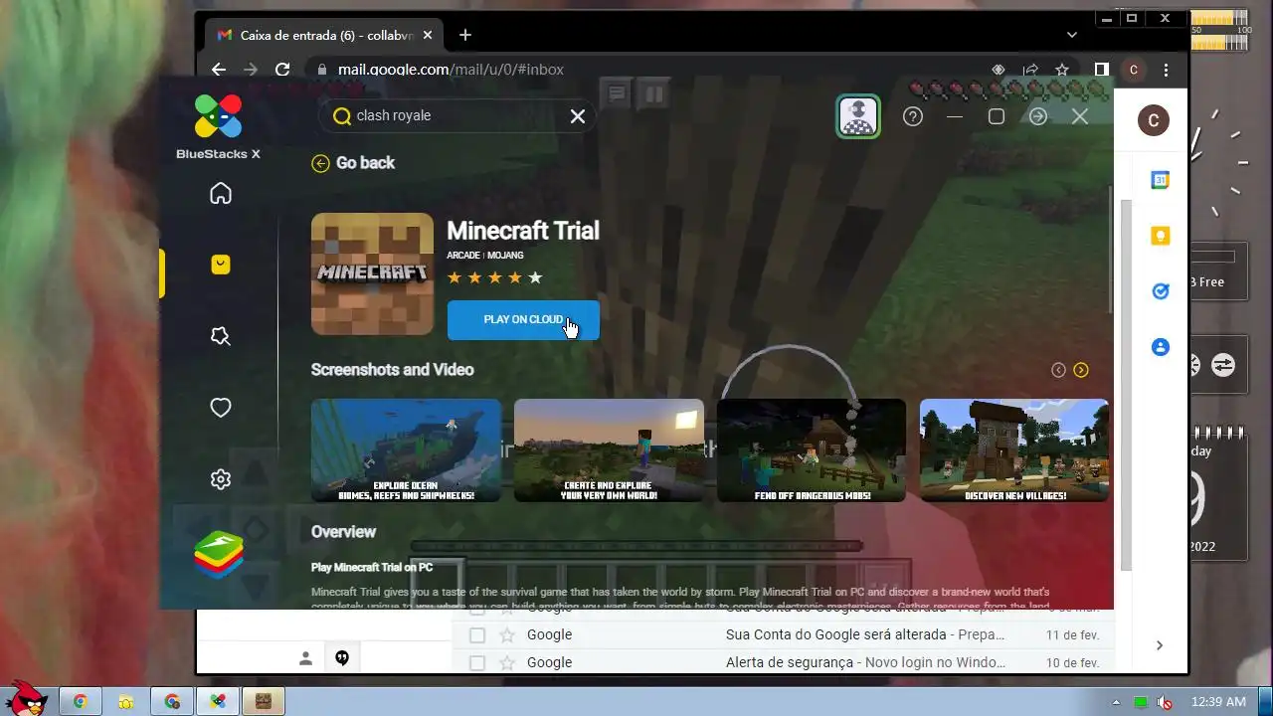Screen dimensions: 1273x716
Task: Show hidden system tray icons
Action: click(1116, 702)
